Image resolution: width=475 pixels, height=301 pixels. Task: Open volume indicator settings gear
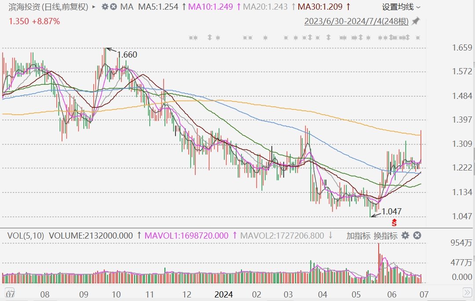(x=406, y=236)
